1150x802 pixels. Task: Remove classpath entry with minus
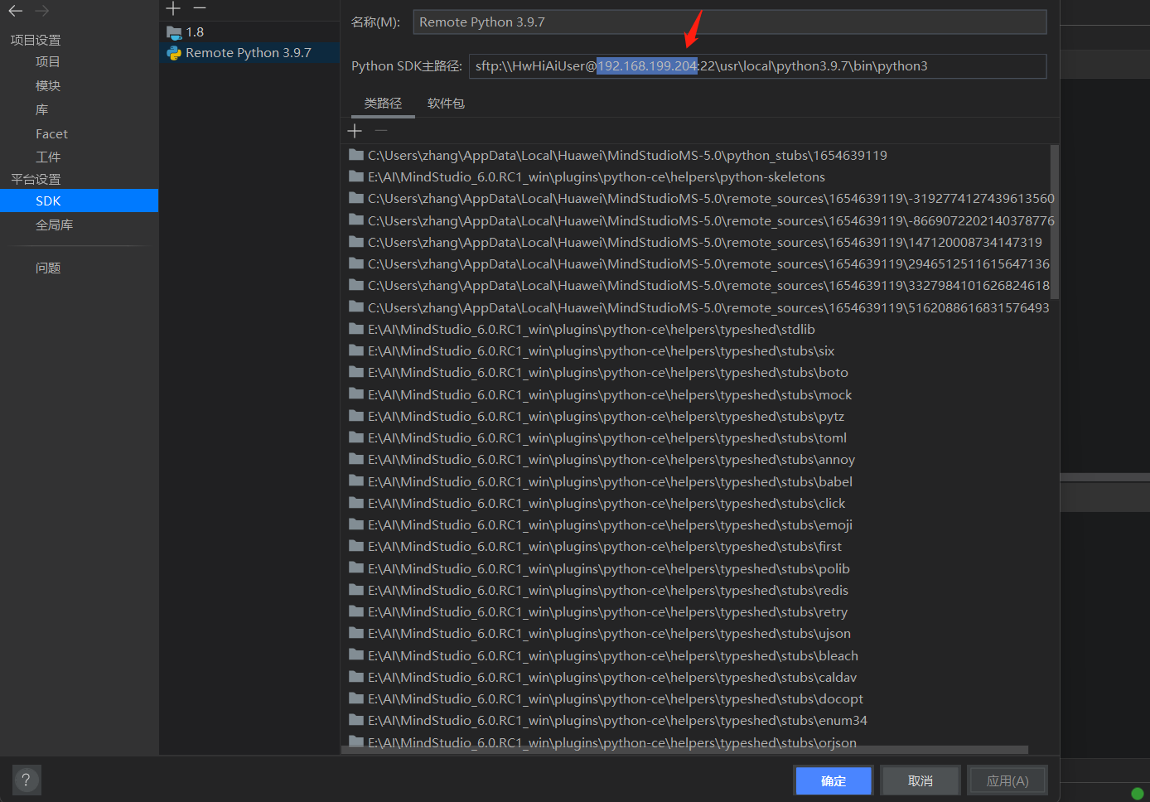tap(381, 131)
